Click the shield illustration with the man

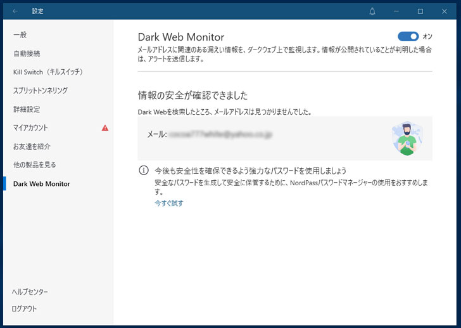pyautogui.click(x=407, y=138)
